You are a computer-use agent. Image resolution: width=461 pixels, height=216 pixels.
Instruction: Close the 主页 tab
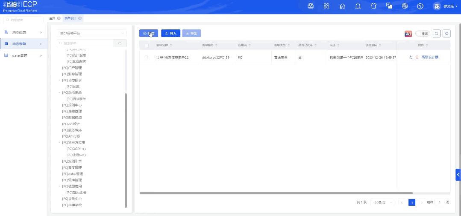click(59, 18)
